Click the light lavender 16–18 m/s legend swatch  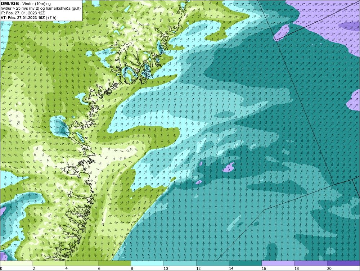(278, 263)
